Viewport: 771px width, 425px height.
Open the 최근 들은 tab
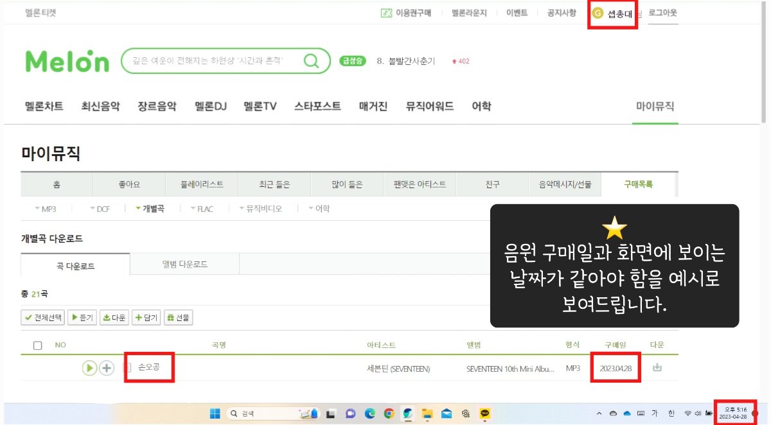274,184
